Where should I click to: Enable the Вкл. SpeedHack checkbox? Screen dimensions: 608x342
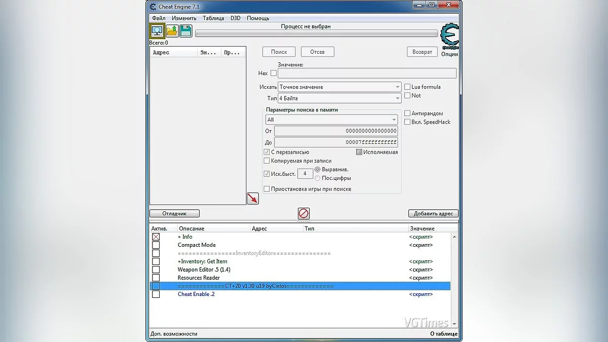click(x=407, y=122)
